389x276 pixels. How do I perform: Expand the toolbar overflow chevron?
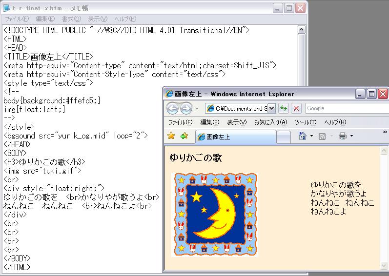pyautogui.click(x=385, y=132)
